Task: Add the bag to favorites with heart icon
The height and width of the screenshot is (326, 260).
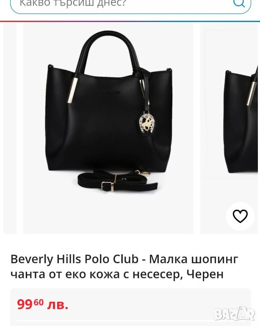Action: coord(240,216)
